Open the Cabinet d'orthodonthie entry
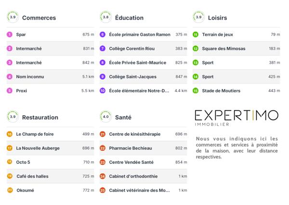Screen dimensions: 289x205 133,176
